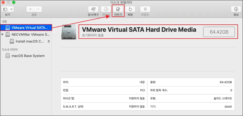Click the macOS Base System disk icon
The height and width of the screenshot is (116, 243).
(x=8, y=56)
